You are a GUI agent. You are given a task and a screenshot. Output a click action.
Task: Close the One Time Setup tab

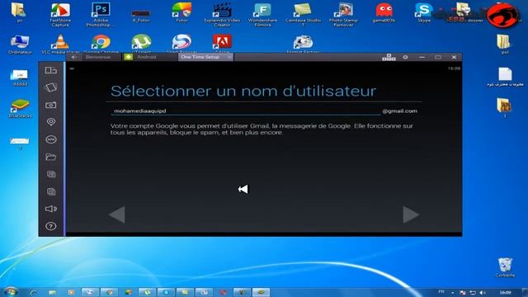coord(229,57)
